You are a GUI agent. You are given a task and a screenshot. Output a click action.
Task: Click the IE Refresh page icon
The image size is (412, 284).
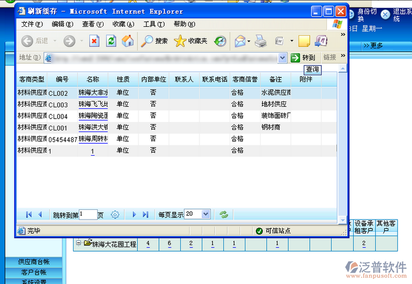pyautogui.click(x=111, y=41)
